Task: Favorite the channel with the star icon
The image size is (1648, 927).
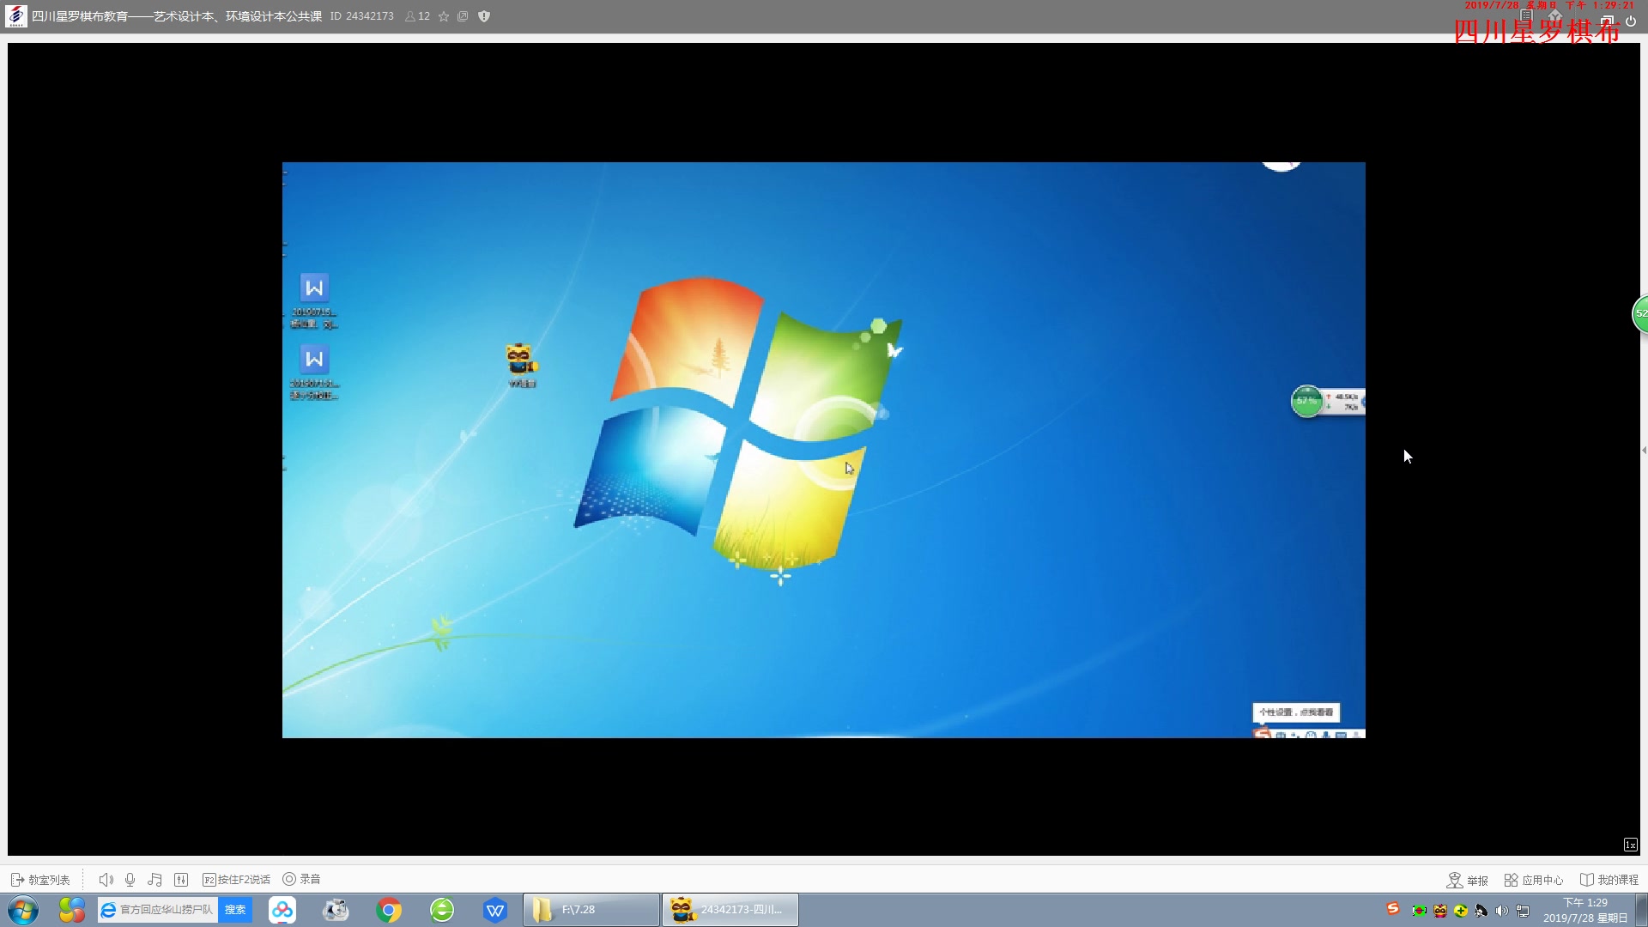Action: (x=444, y=16)
